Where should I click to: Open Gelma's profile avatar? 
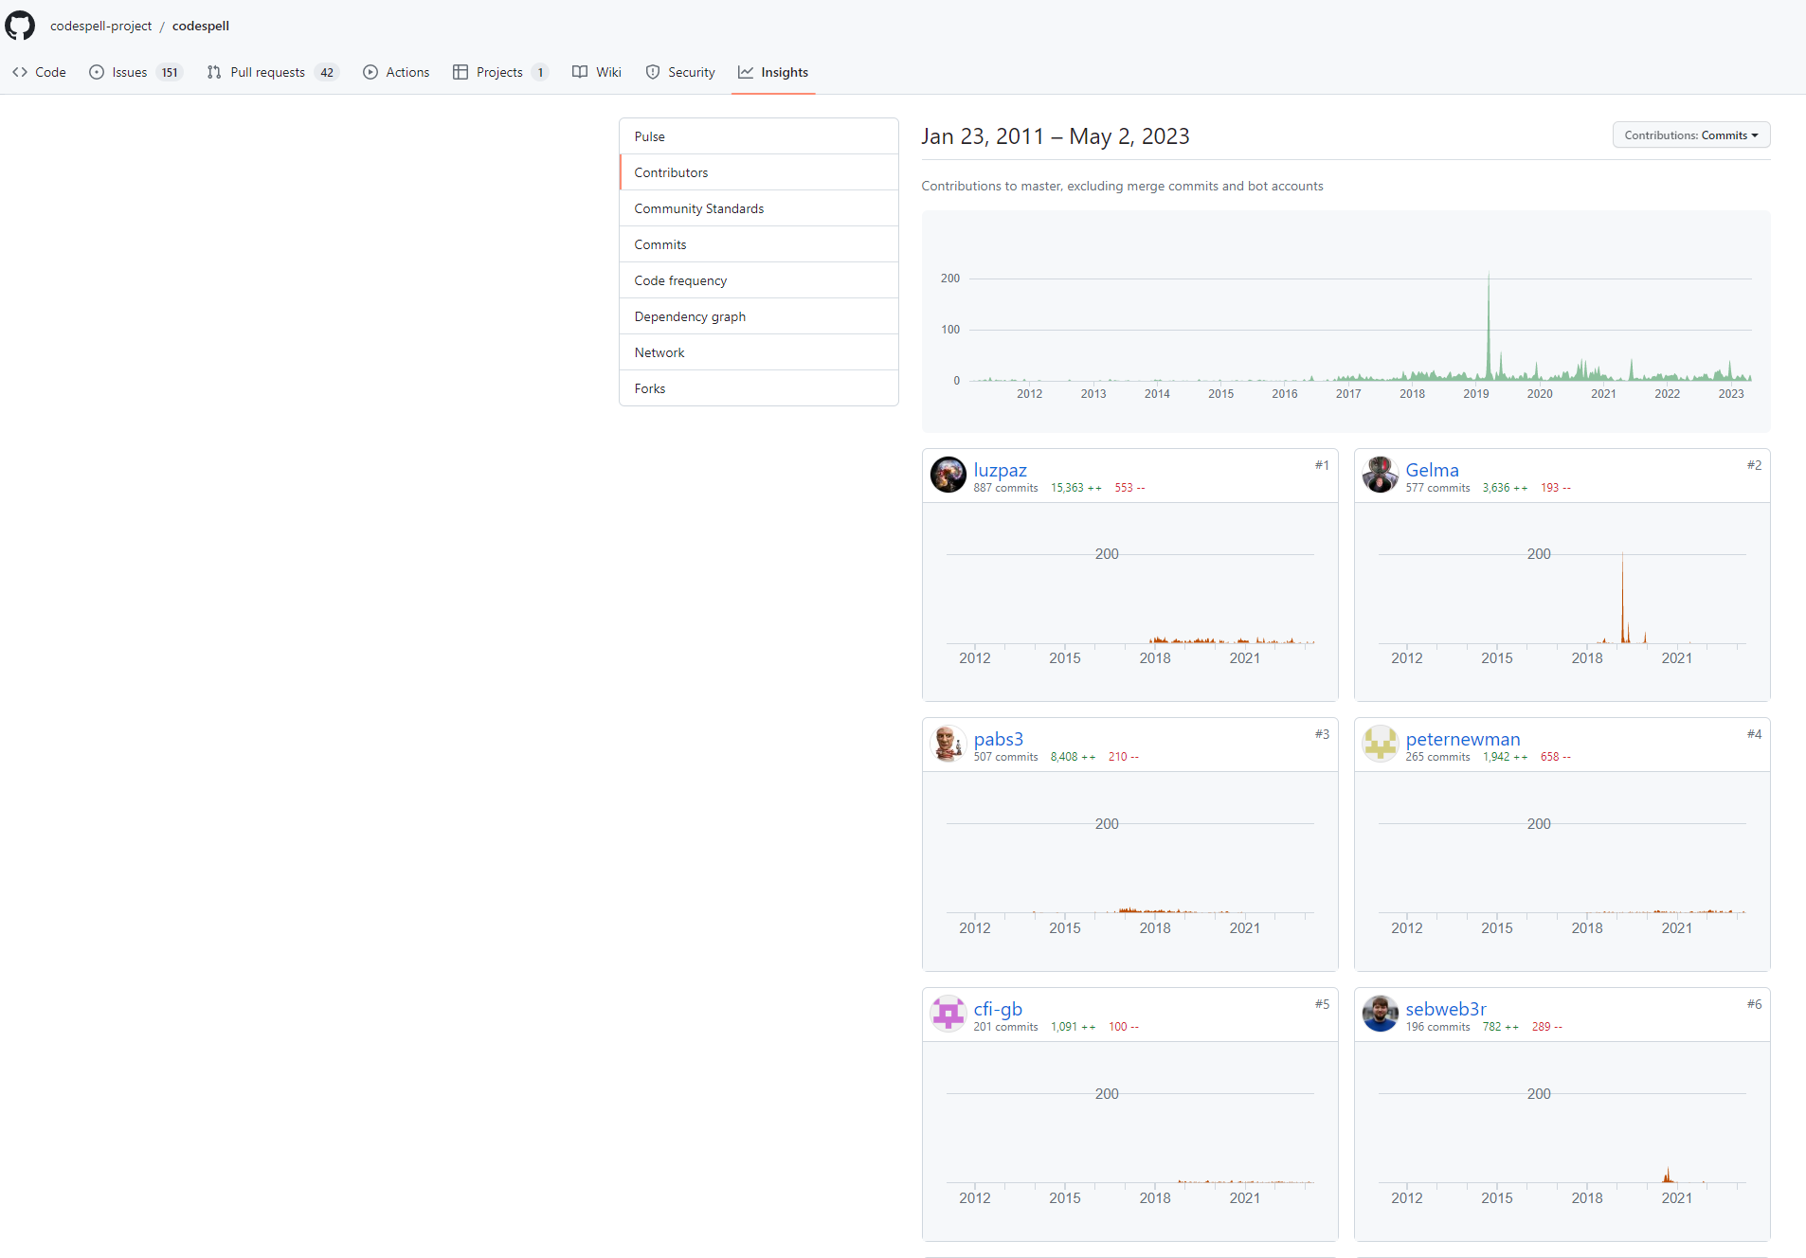tap(1380, 475)
